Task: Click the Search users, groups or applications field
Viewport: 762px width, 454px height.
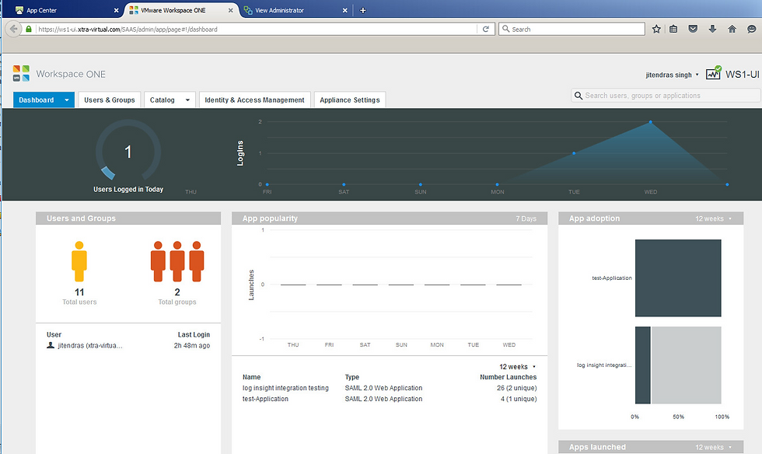Action: 666,96
